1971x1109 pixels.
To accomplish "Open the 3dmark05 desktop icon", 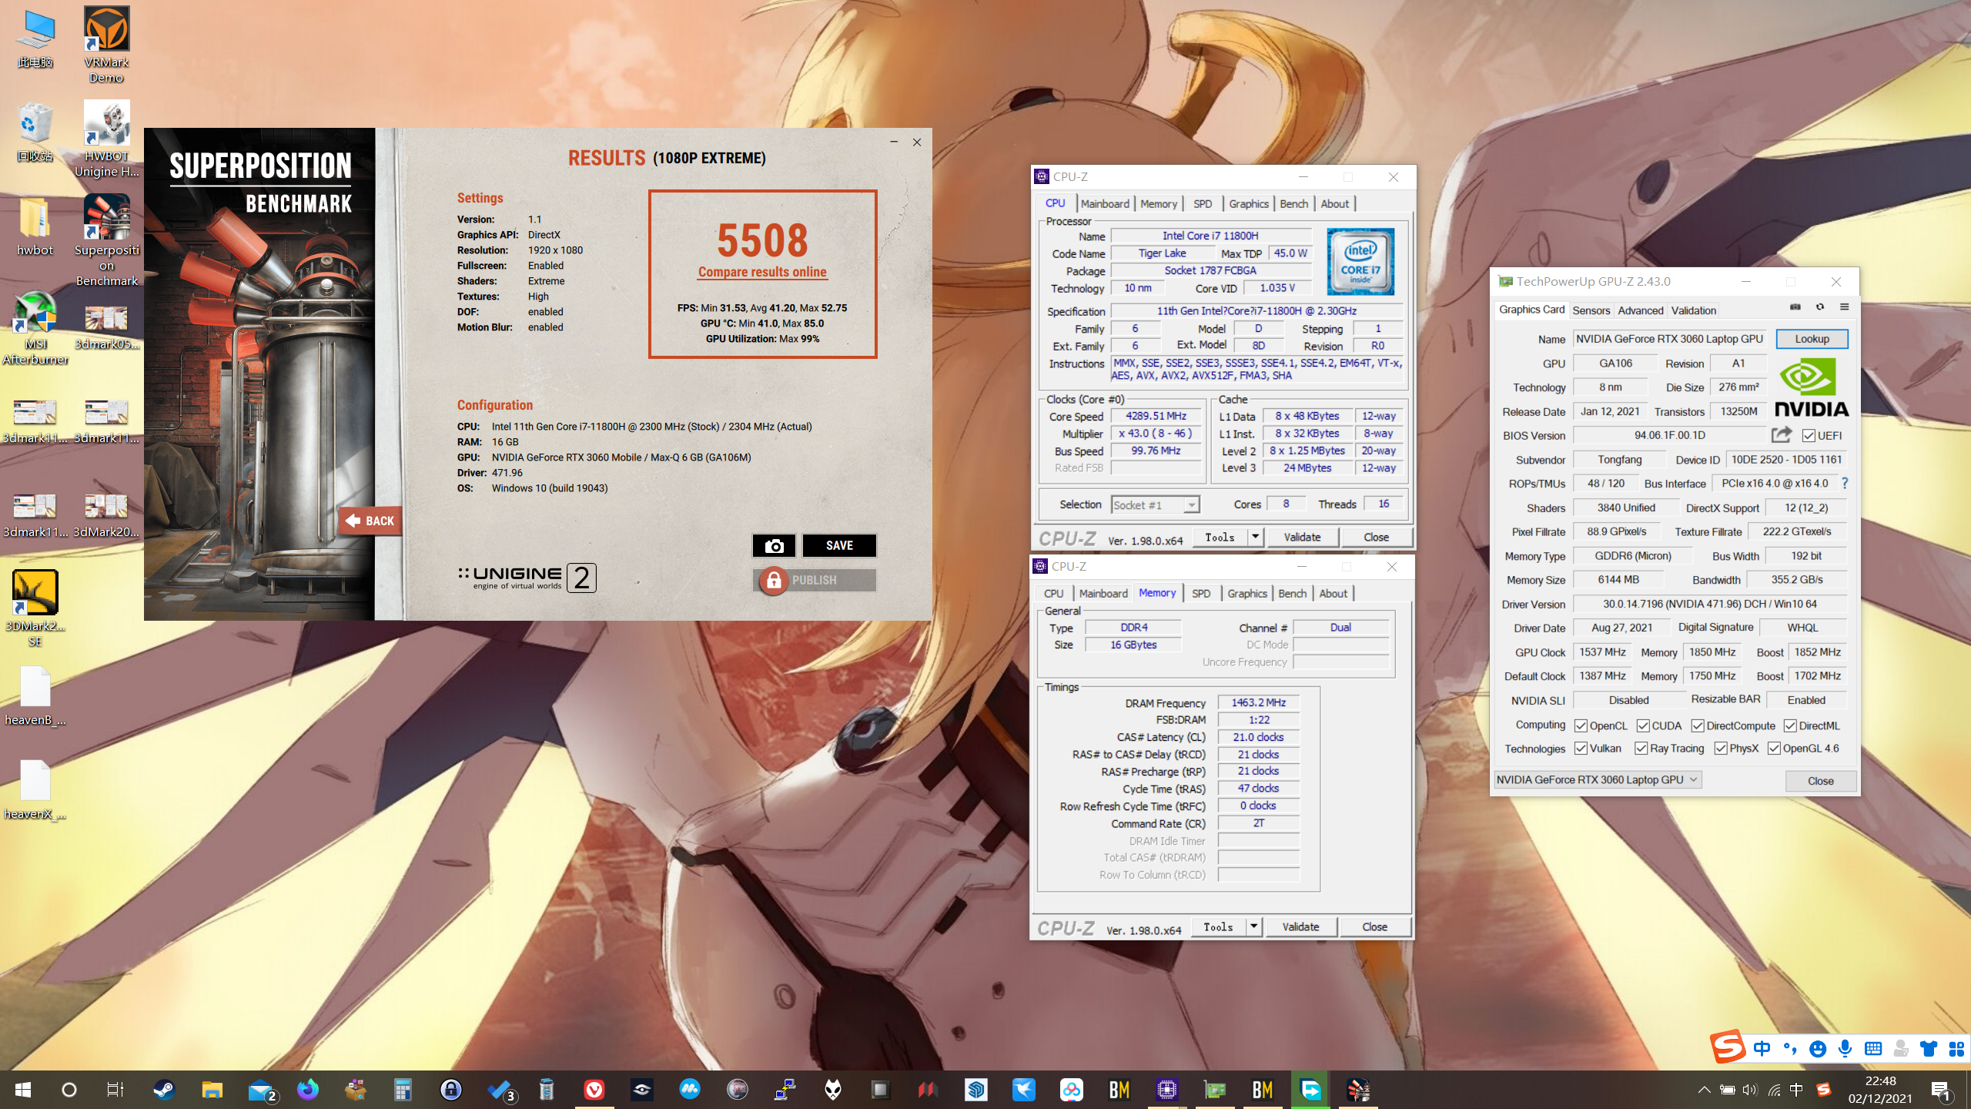I will (x=106, y=327).
